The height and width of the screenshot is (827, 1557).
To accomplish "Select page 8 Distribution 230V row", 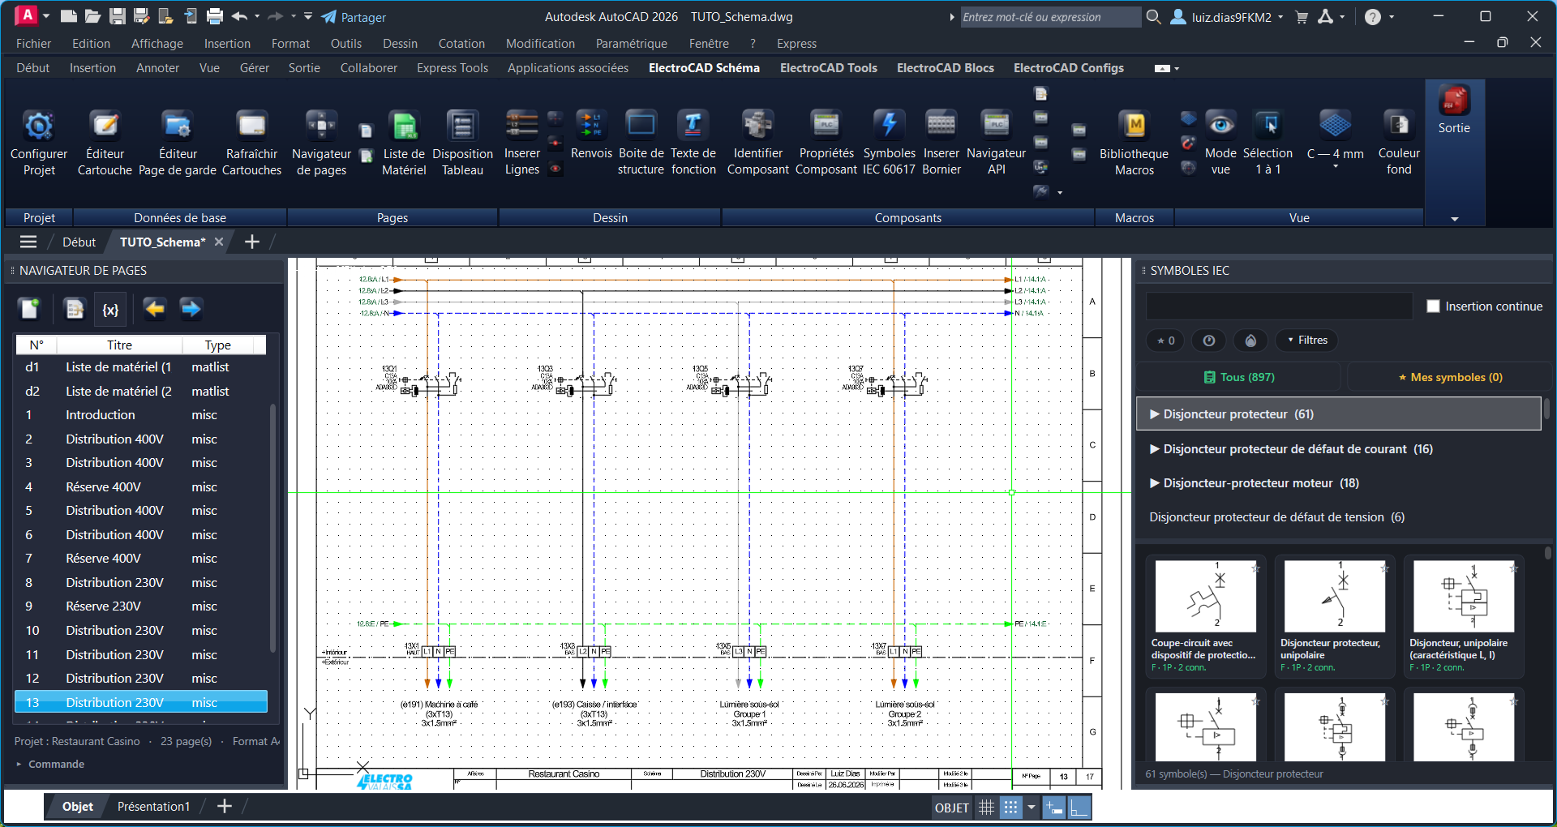I will tap(141, 583).
